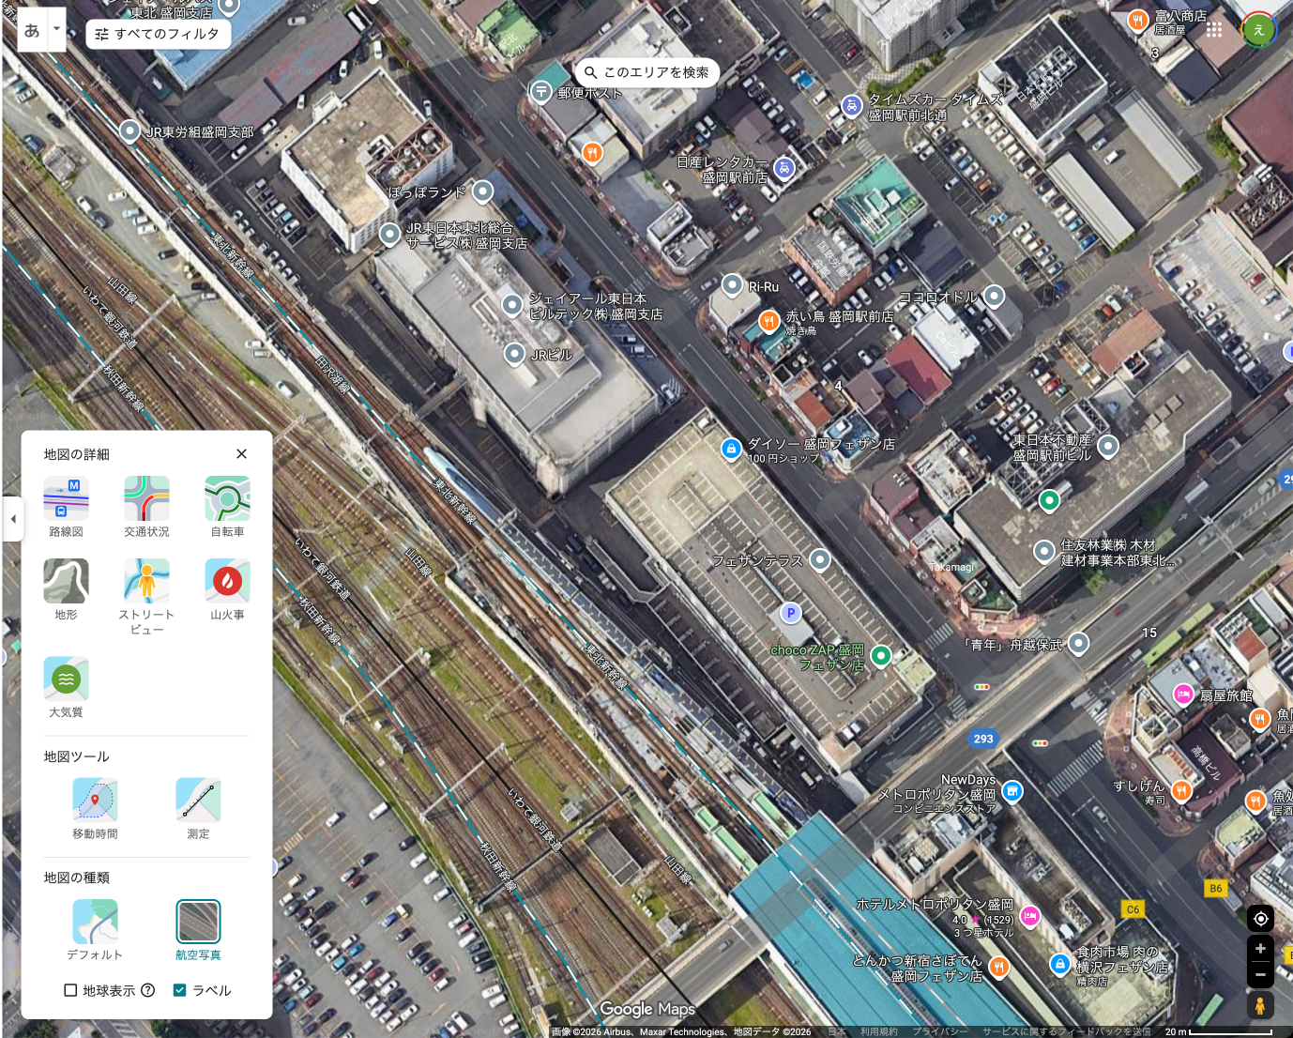Open the 移動時間 travel time tool

(x=95, y=800)
